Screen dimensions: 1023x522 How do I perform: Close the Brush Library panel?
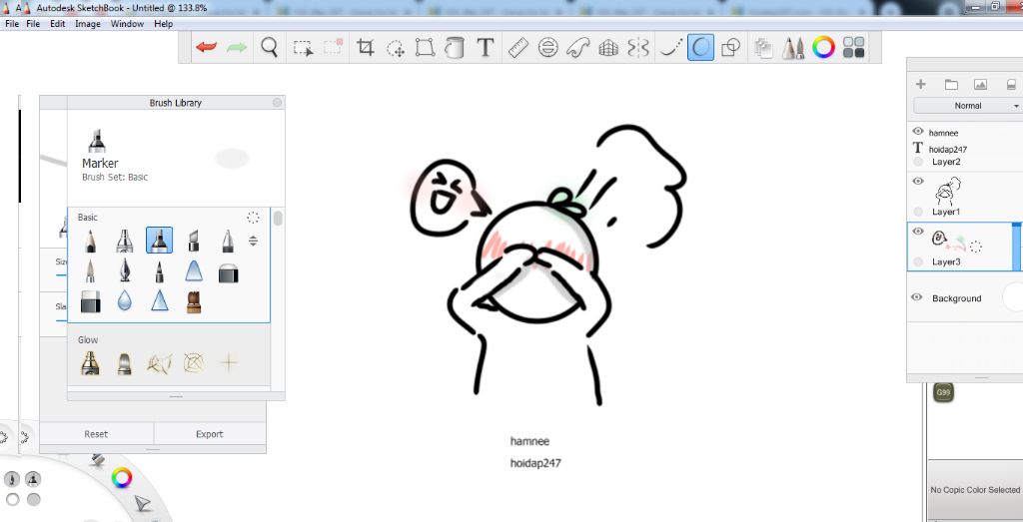point(278,103)
